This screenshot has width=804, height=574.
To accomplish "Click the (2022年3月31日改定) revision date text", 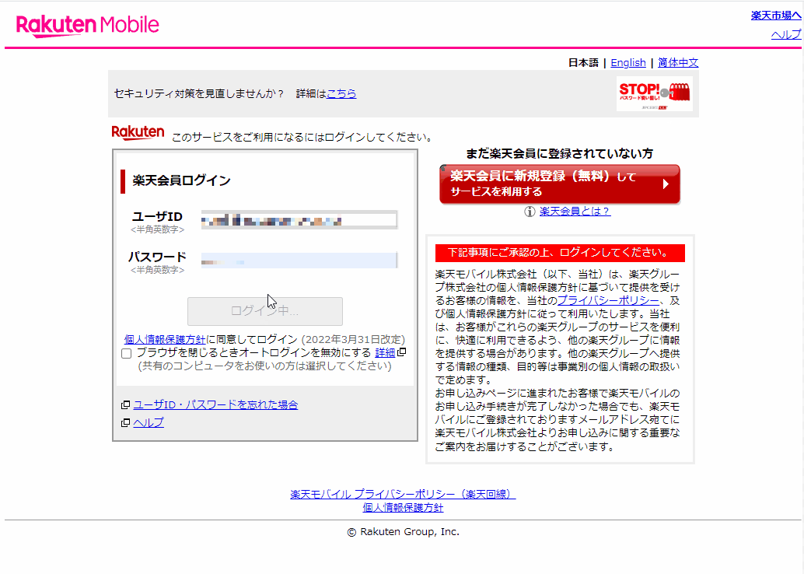I will 353,340.
